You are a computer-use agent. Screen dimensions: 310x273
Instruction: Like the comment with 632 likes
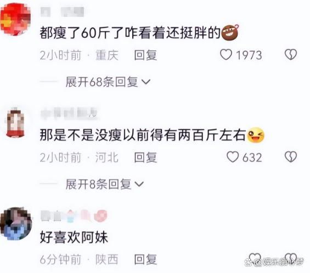[233, 157]
